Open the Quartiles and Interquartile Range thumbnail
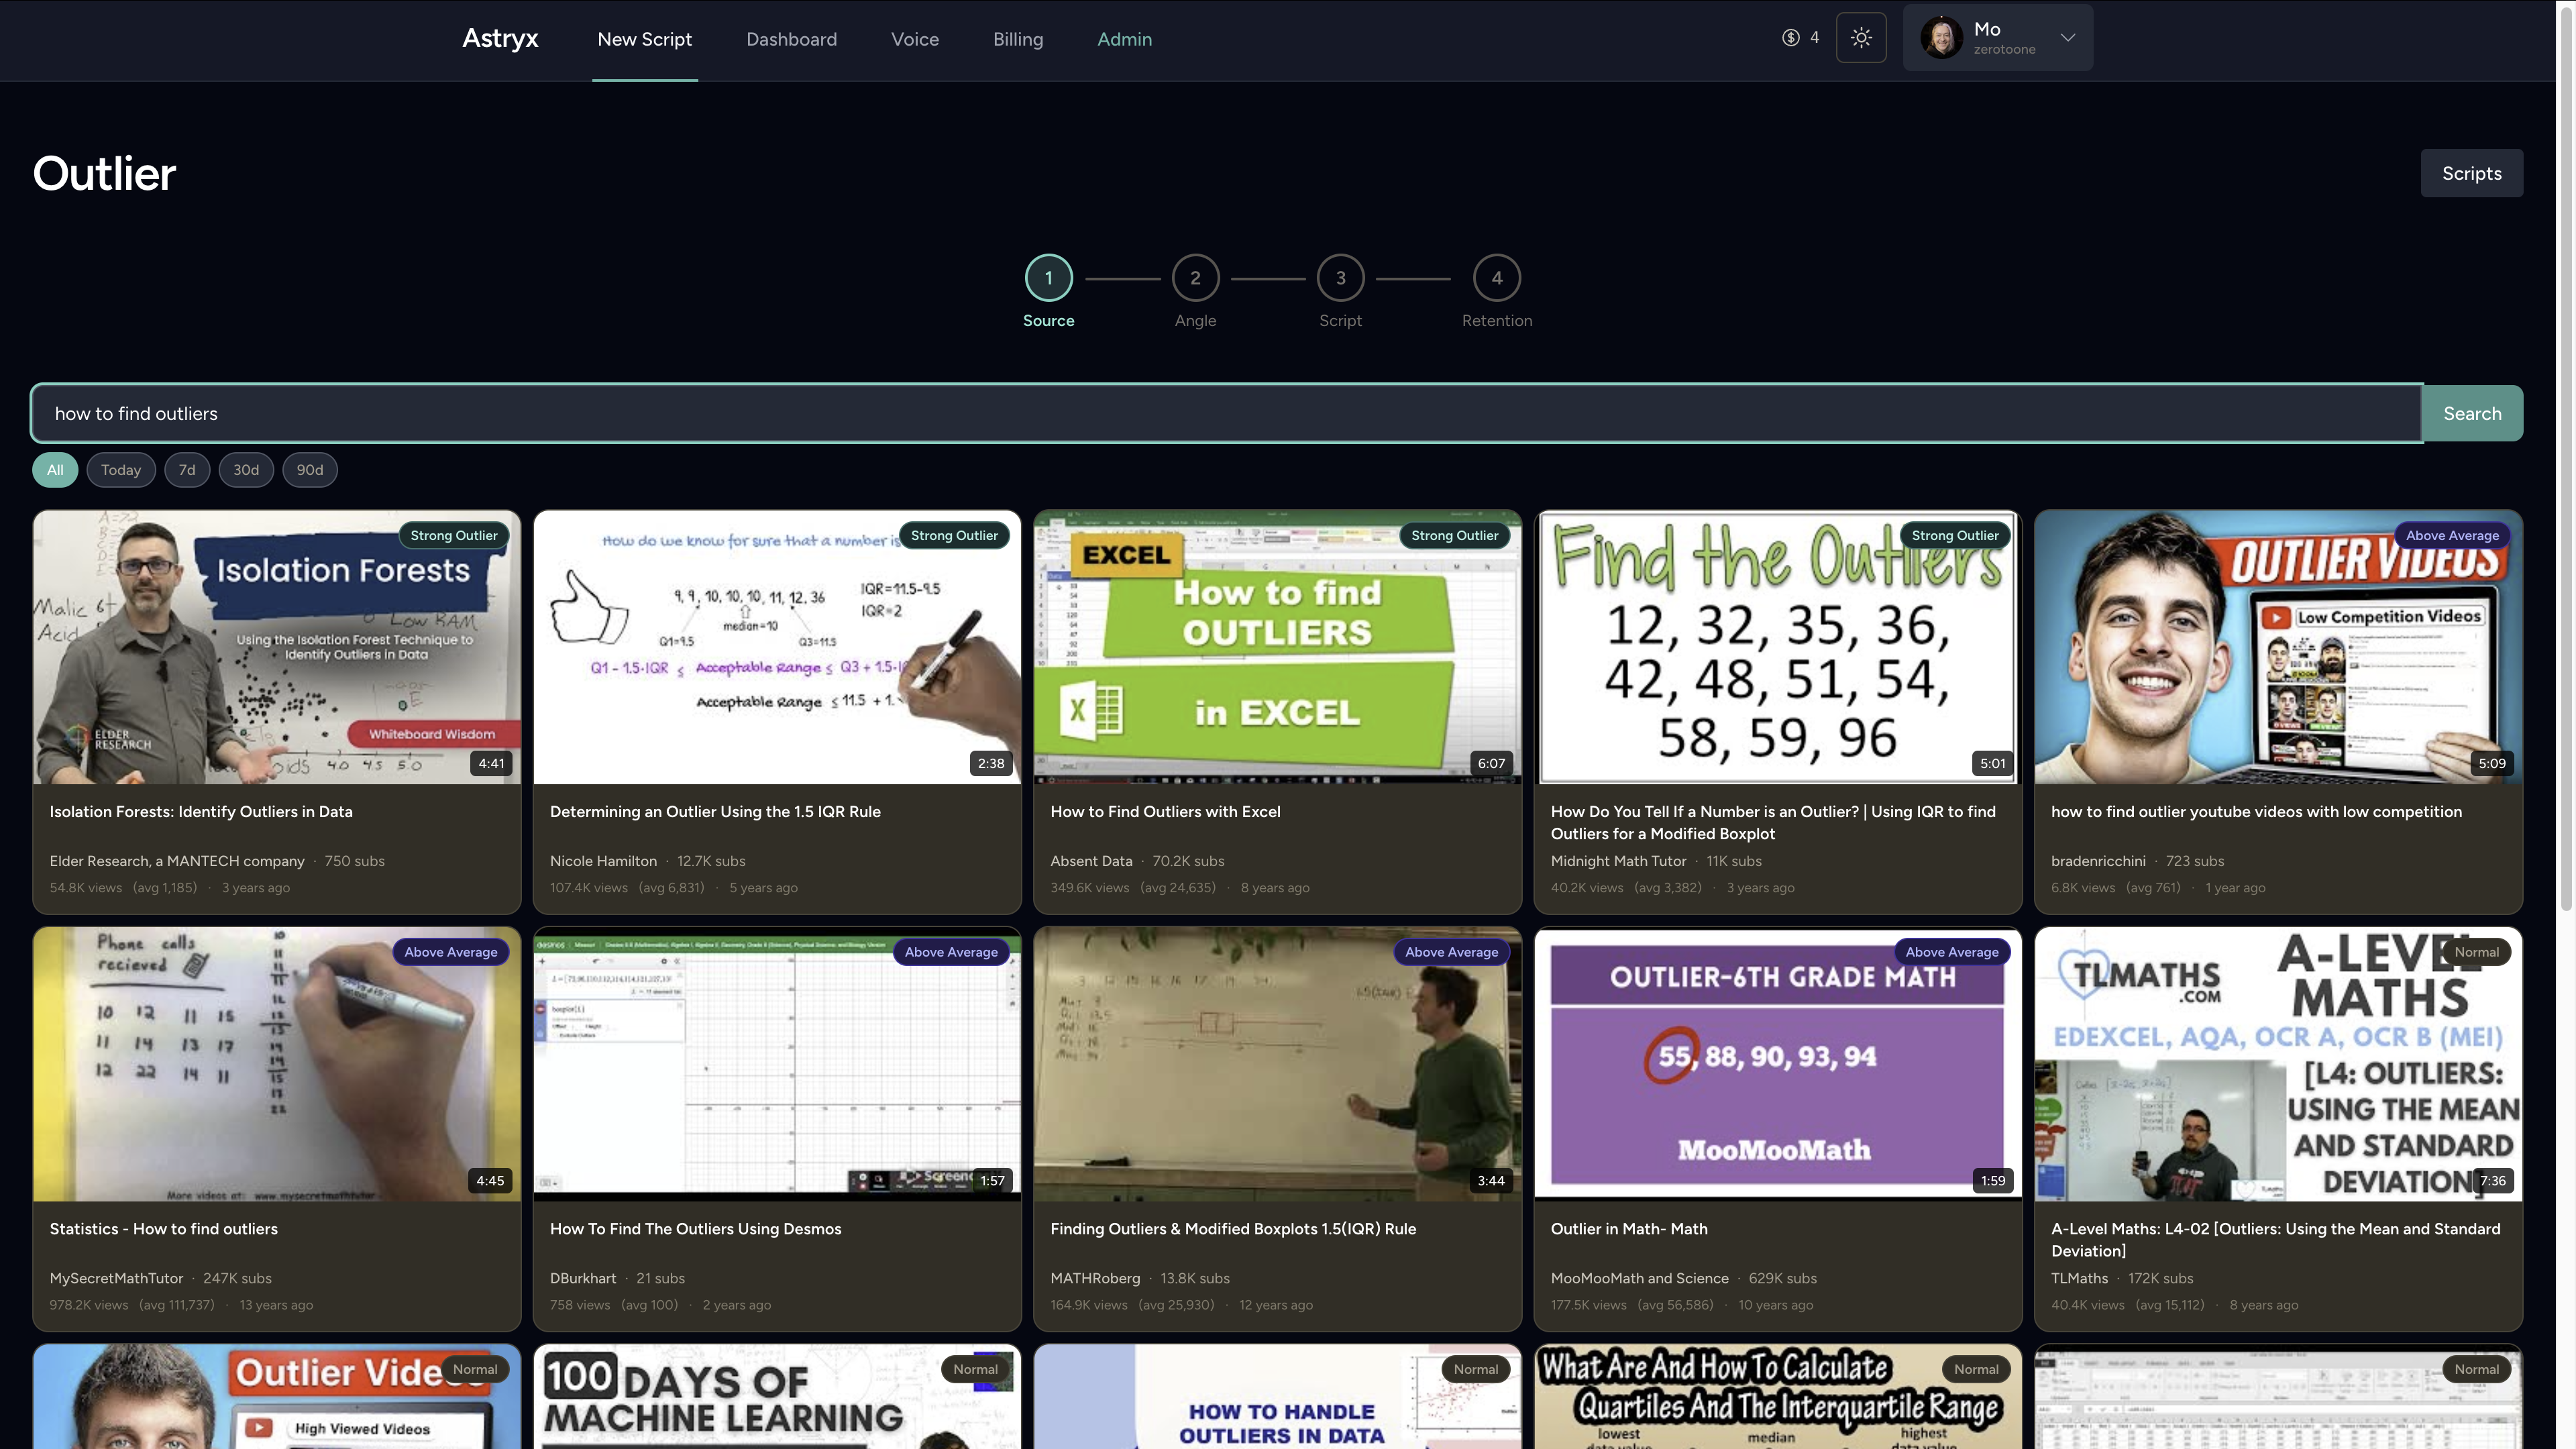 [x=1778, y=1397]
